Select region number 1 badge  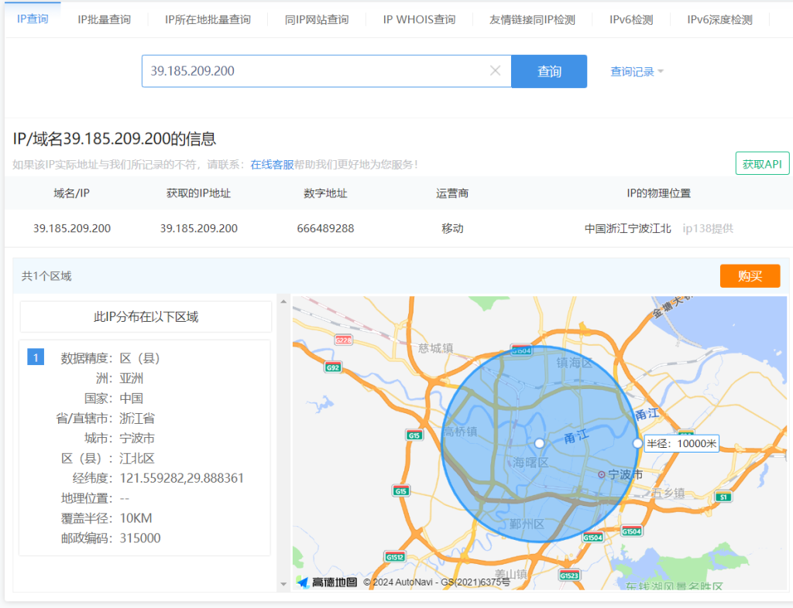click(x=36, y=357)
